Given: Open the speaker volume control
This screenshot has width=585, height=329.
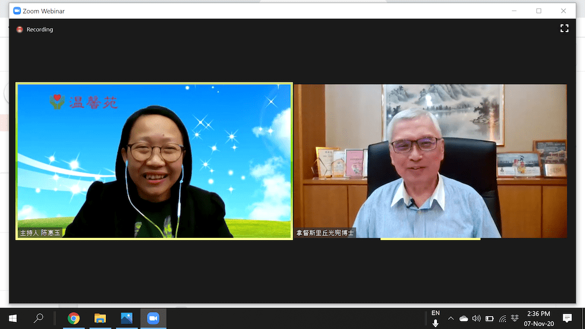Looking at the screenshot, I should [x=476, y=318].
